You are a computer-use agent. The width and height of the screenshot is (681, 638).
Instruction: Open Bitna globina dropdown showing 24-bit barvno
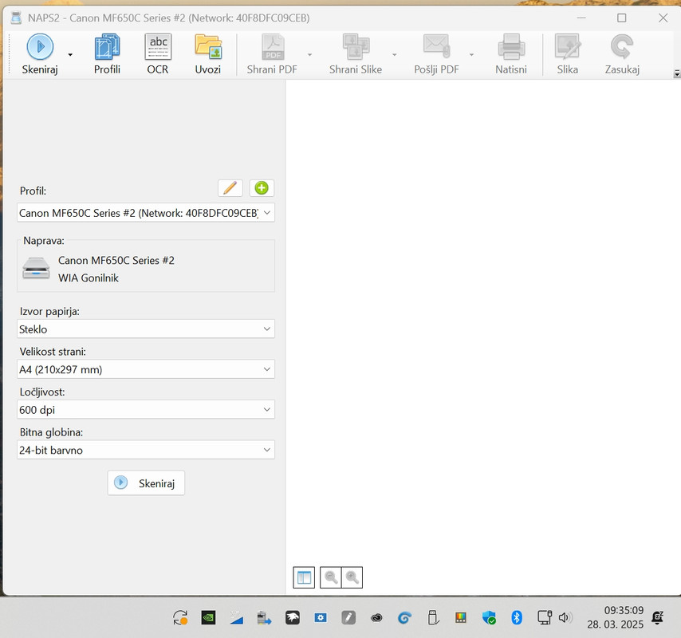pyautogui.click(x=146, y=450)
